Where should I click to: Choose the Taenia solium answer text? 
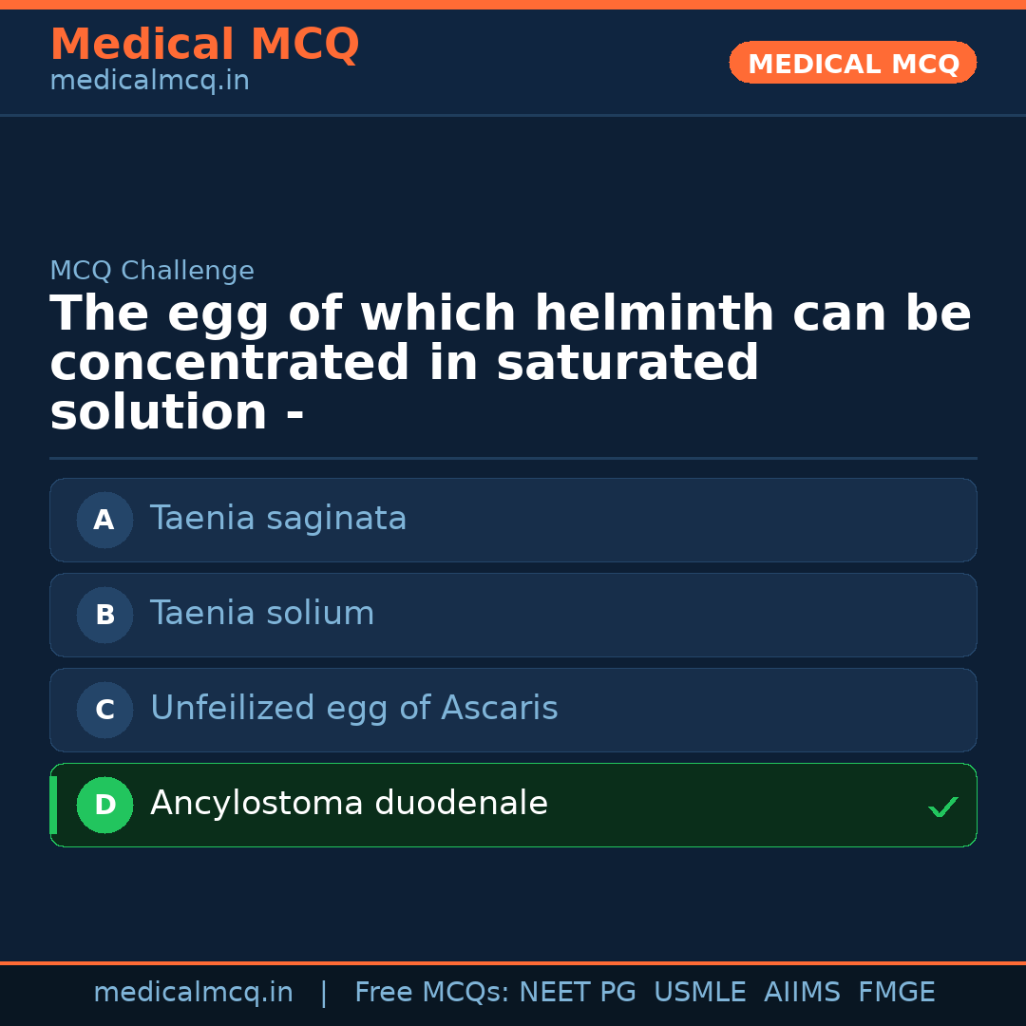point(262,614)
